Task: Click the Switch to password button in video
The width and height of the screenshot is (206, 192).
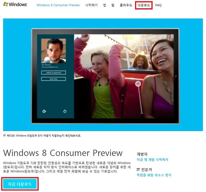Action: pyautogui.click(x=54, y=73)
